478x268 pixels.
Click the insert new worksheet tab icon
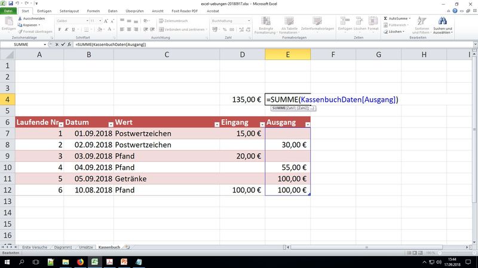point(128,247)
